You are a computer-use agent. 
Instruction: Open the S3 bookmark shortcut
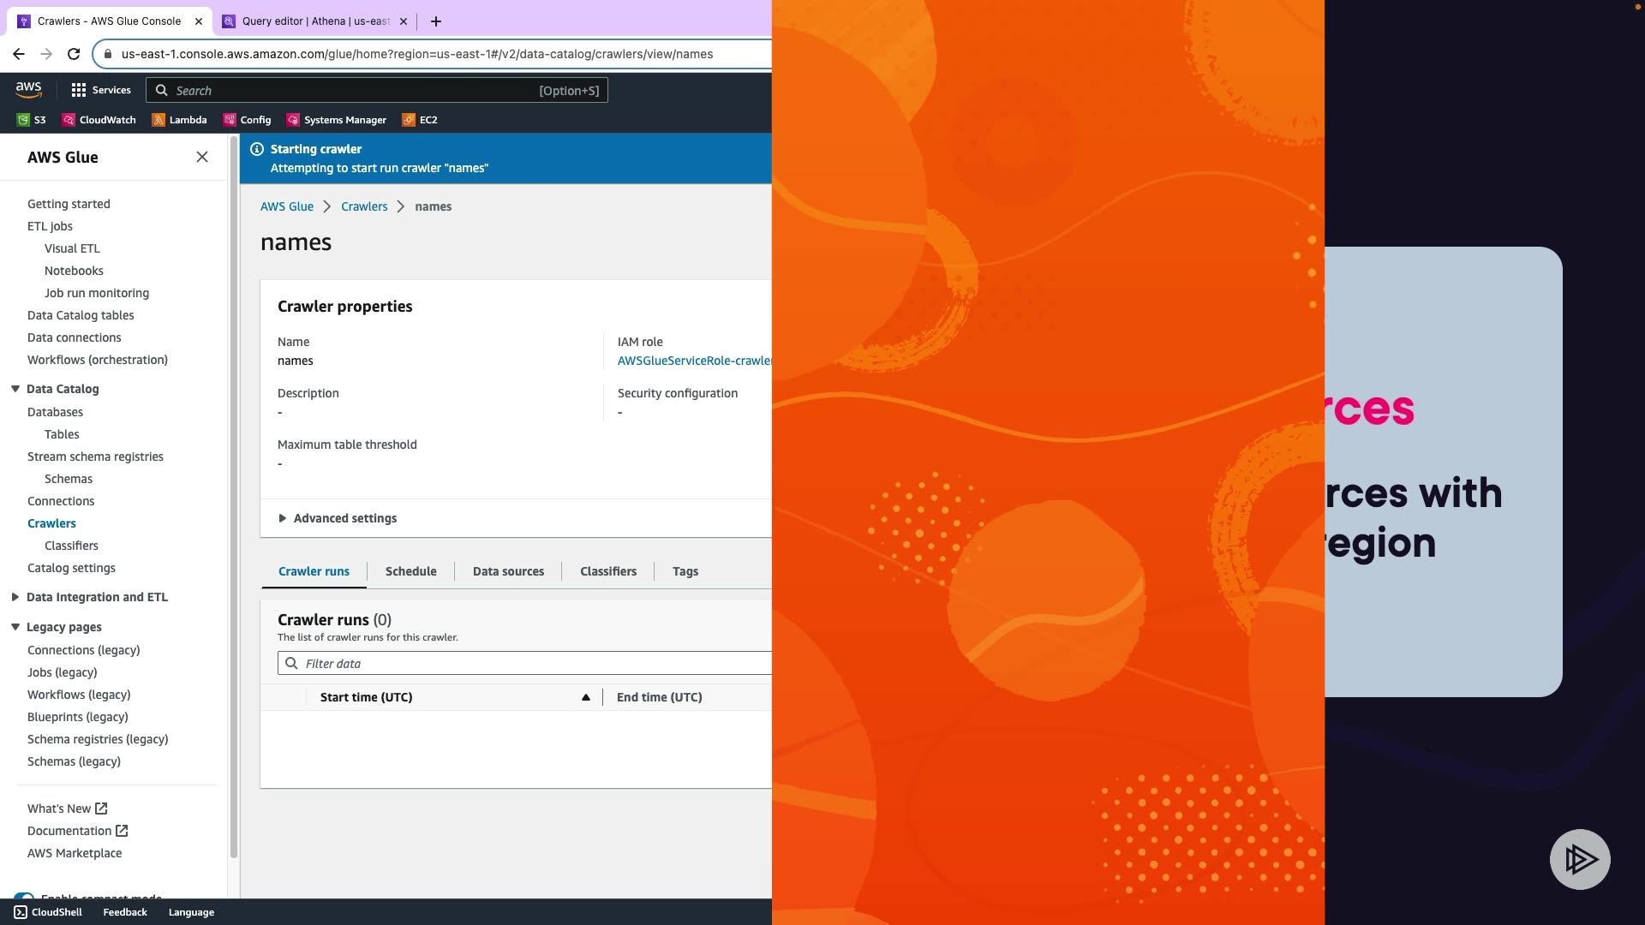(x=32, y=120)
